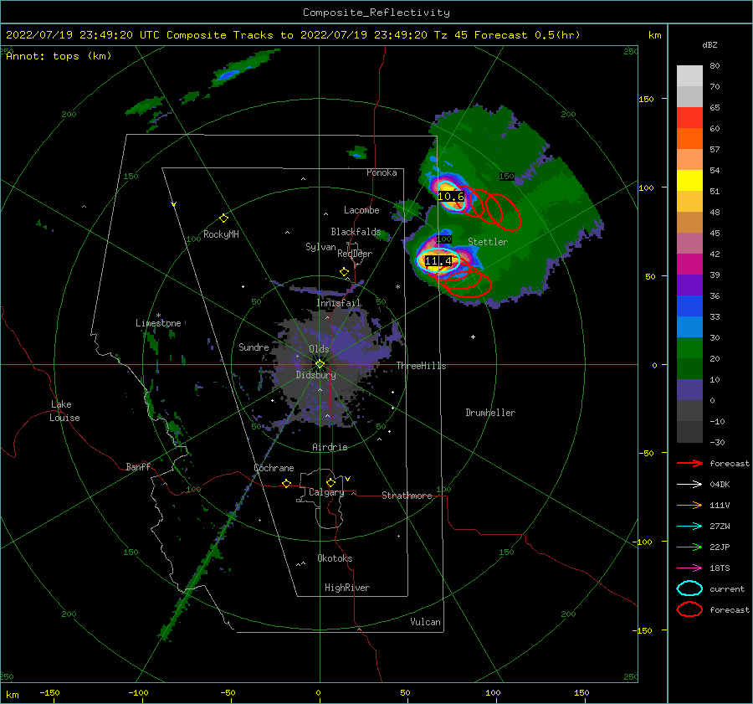Pick the green 22JP arrow legend icon
This screenshot has width=753, height=704.
pyautogui.click(x=689, y=547)
